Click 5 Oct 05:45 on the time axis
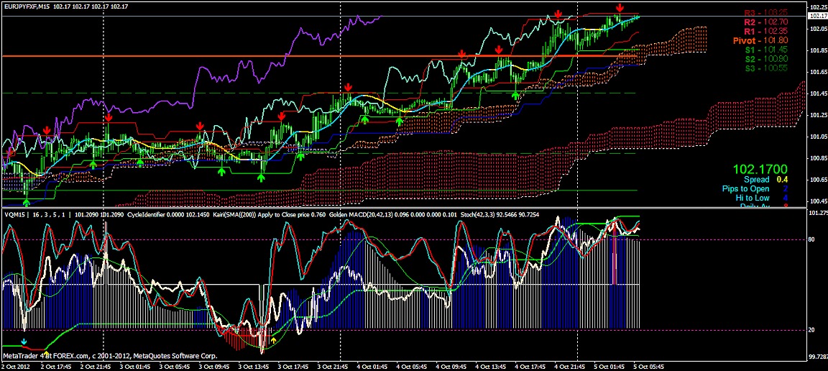 [x=650, y=366]
